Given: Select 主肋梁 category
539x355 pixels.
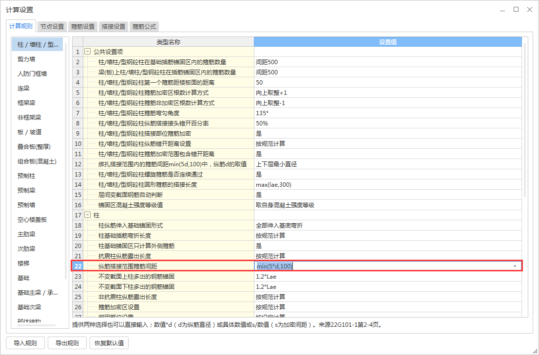Looking at the screenshot, I should click(x=38, y=234).
